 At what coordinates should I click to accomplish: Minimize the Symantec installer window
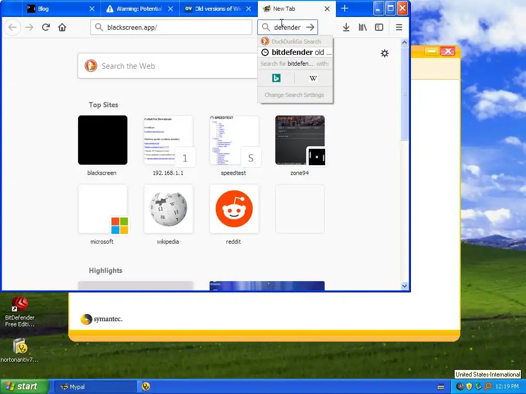[432, 51]
